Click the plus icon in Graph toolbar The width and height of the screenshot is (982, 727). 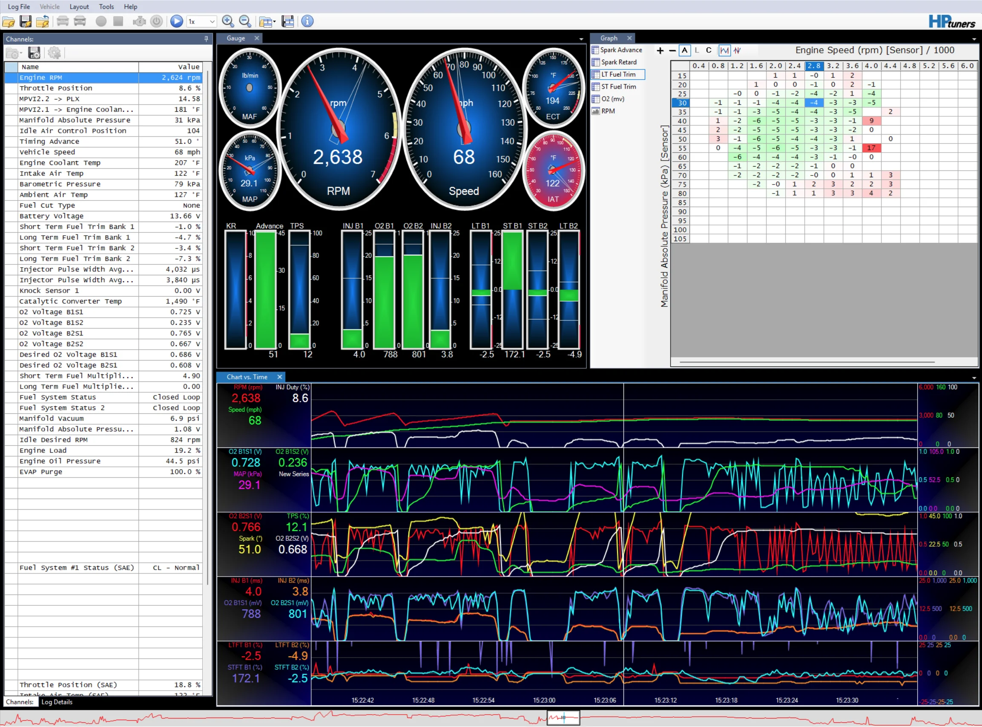point(660,51)
